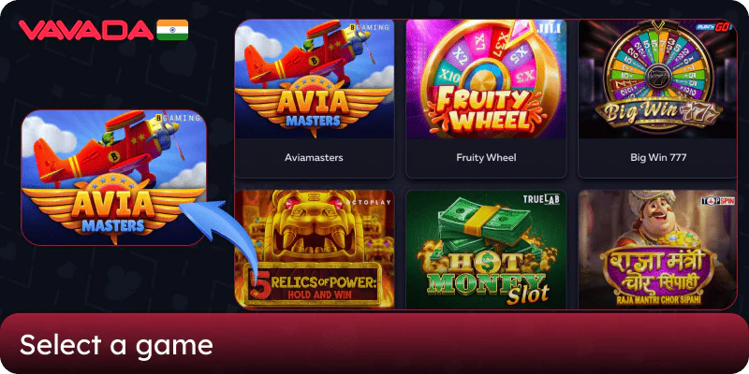The height and width of the screenshot is (374, 749).
Task: Select the Hot Money Slot game tile
Action: click(x=486, y=250)
